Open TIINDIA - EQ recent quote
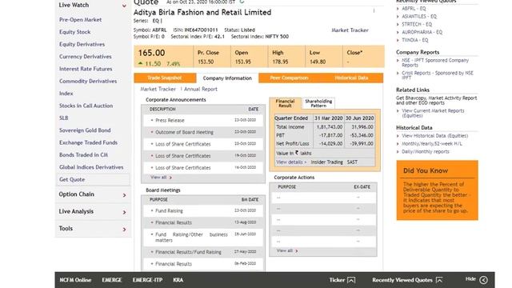512x288 pixels. [415, 40]
